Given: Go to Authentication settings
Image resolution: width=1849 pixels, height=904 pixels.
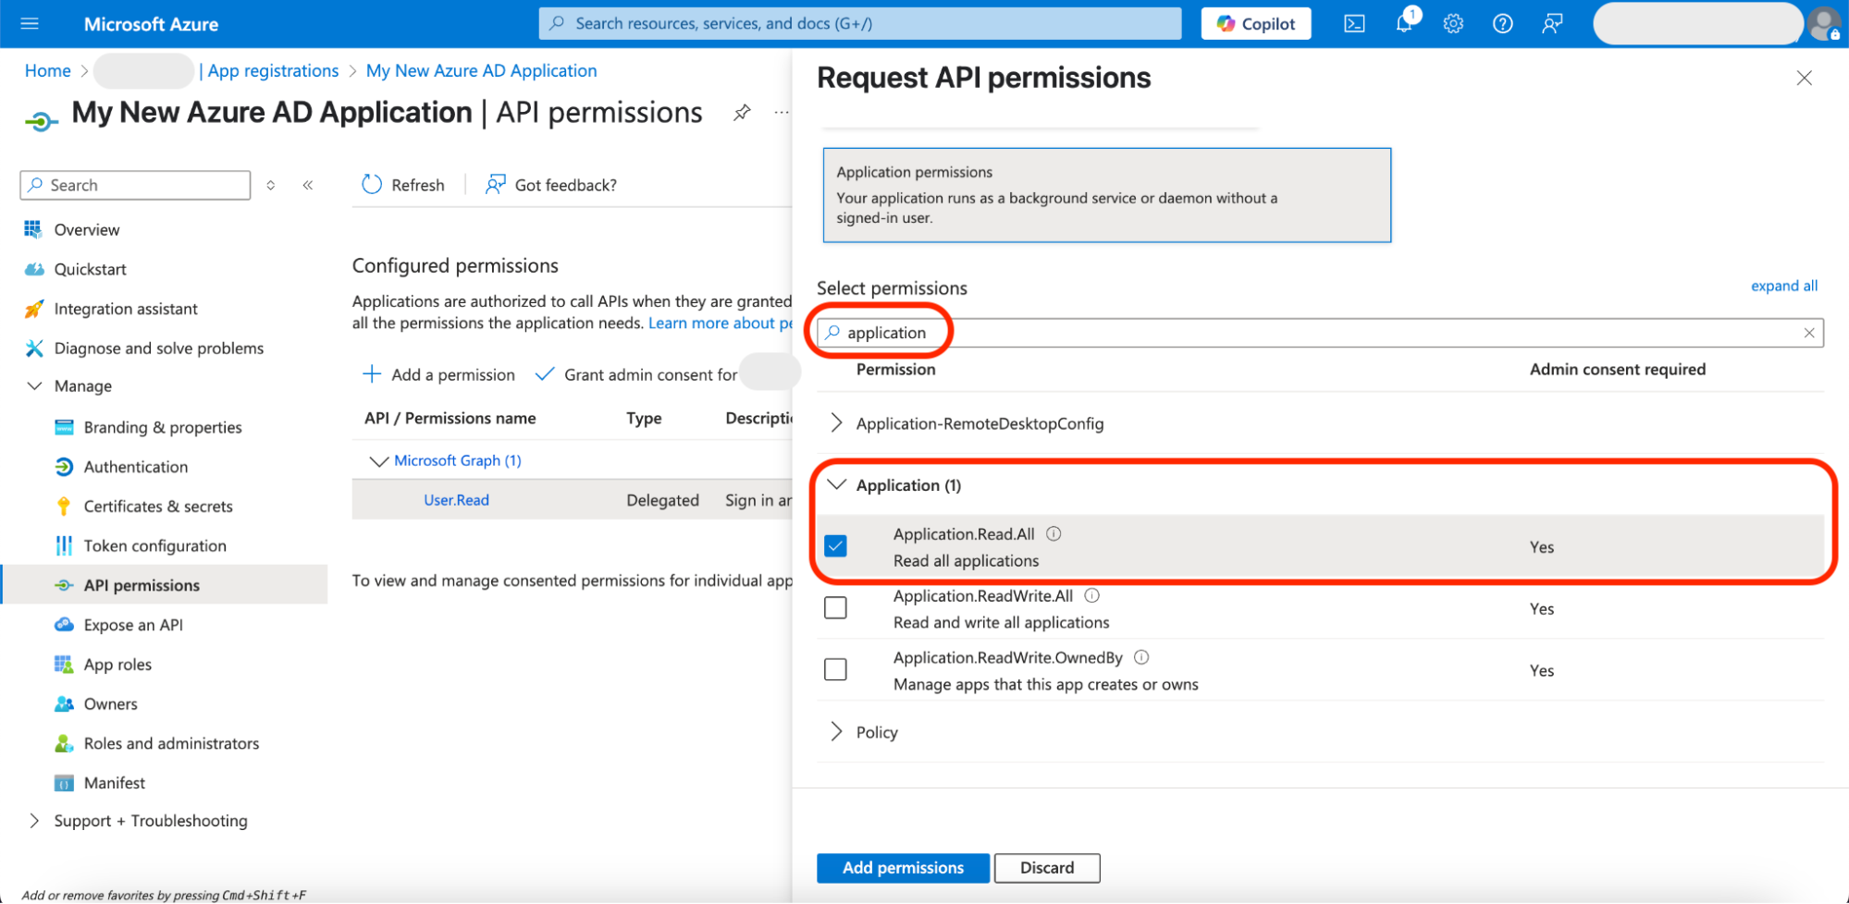Looking at the screenshot, I should (135, 467).
